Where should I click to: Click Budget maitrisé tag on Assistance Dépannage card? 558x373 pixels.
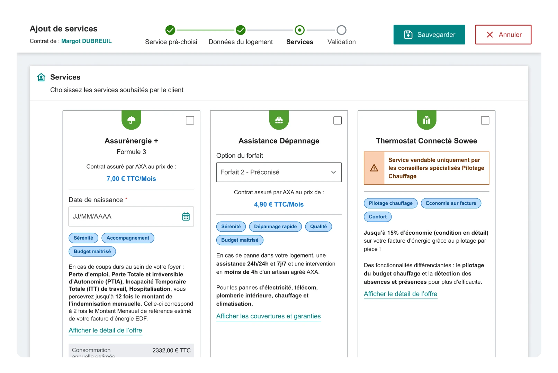click(x=240, y=240)
